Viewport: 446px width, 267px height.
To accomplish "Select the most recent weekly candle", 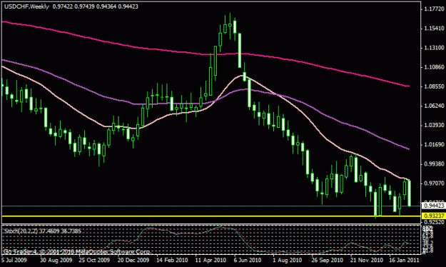I will click(x=410, y=193).
